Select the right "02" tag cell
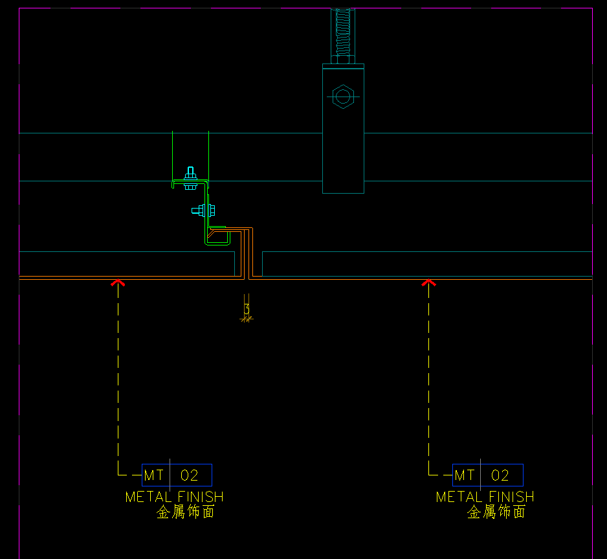The width and height of the screenshot is (607, 559). pos(500,475)
